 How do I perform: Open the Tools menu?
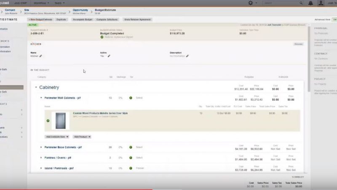click(59, 3)
